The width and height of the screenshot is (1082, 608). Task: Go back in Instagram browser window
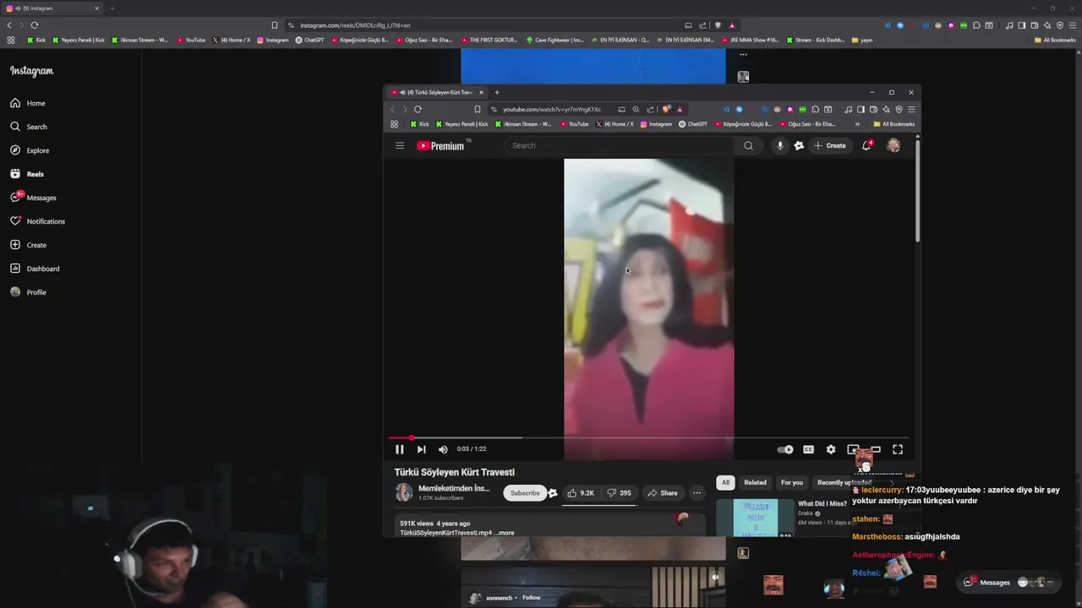(9, 25)
